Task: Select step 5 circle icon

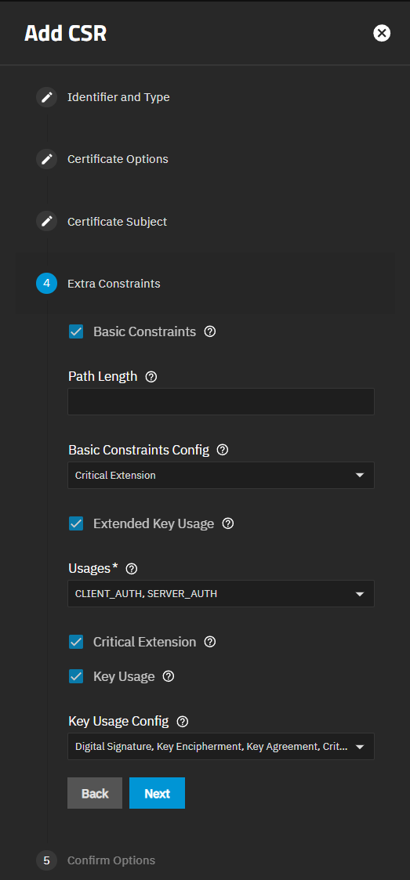Action: [x=46, y=860]
